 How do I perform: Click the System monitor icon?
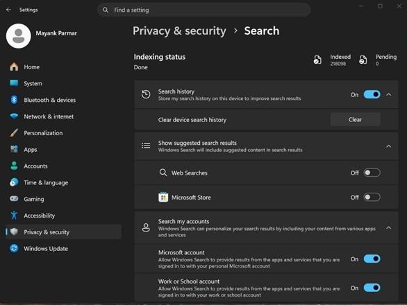pyautogui.click(x=14, y=83)
